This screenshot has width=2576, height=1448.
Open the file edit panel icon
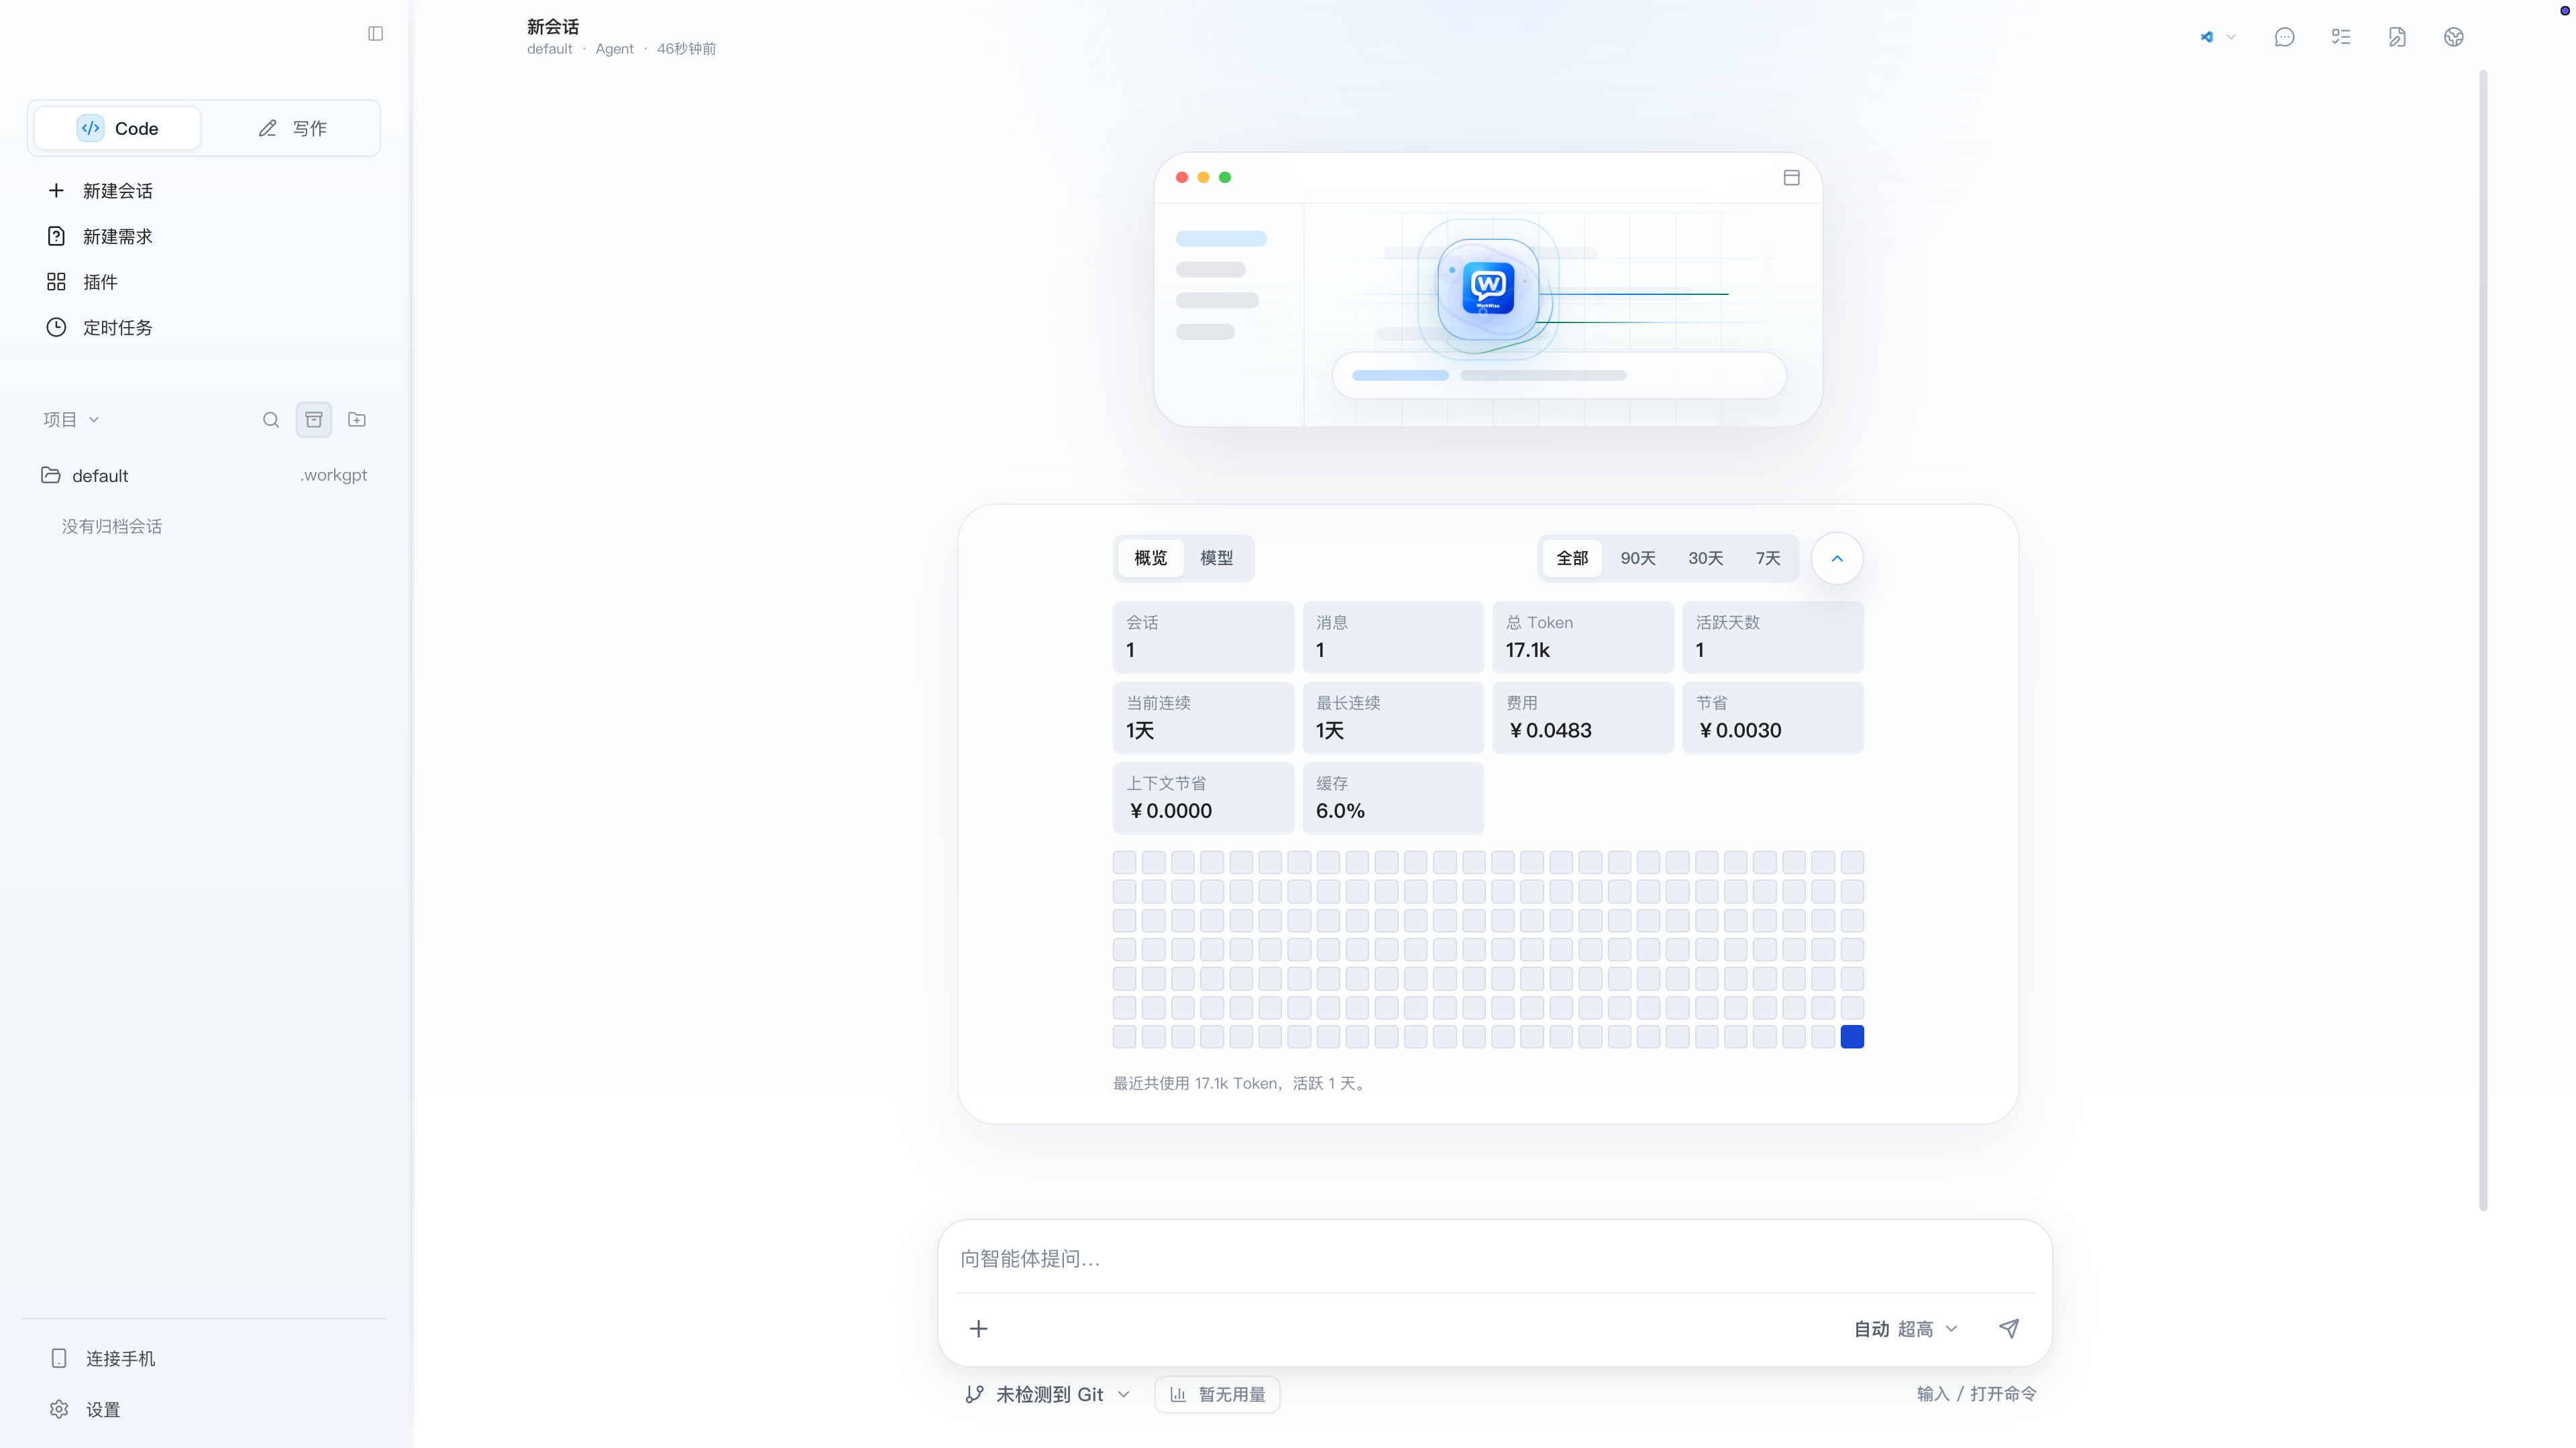tap(2397, 37)
